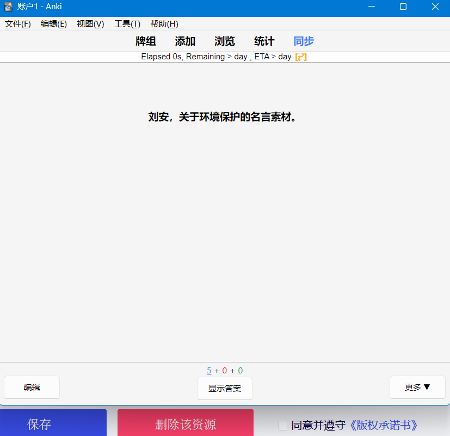The image size is (450, 436).
Task: Open the 工具(T) menu
Action: click(127, 24)
